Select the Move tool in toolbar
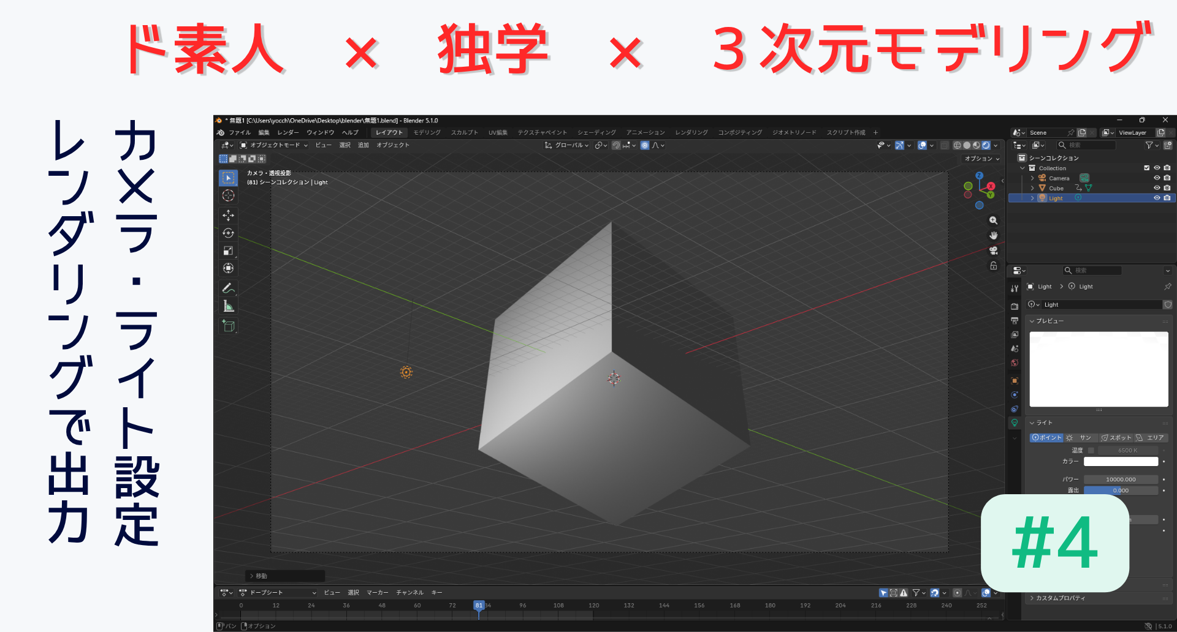1177x632 pixels. click(228, 216)
